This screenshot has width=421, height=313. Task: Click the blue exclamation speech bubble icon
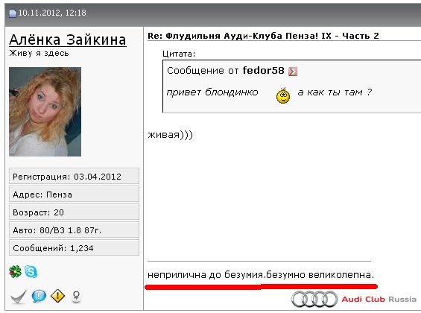pyautogui.click(x=39, y=297)
